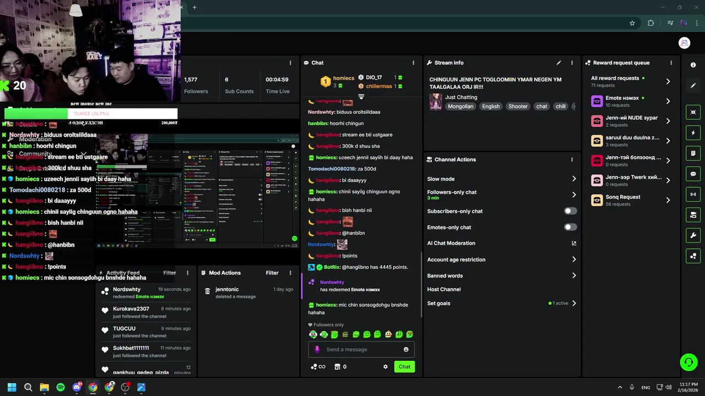Click the purple microphone icon in message box
Image resolution: width=705 pixels, height=396 pixels.
coord(317,349)
